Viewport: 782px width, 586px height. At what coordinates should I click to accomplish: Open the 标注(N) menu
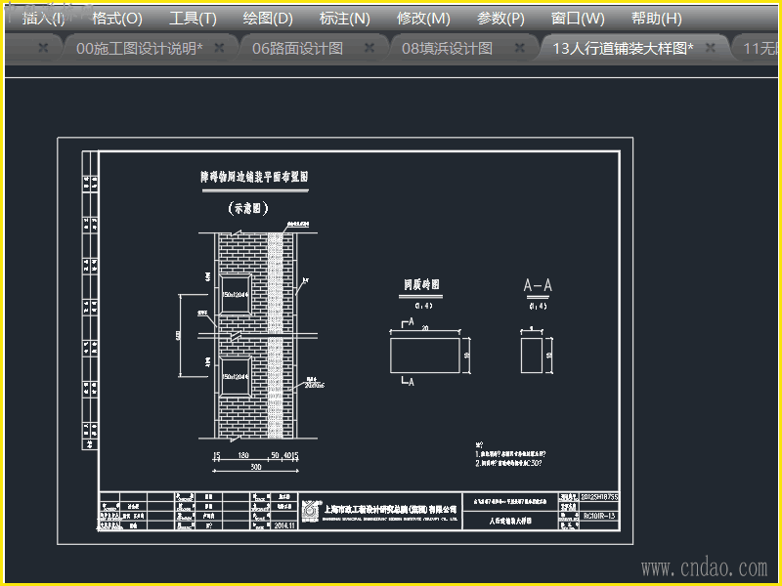(x=345, y=19)
